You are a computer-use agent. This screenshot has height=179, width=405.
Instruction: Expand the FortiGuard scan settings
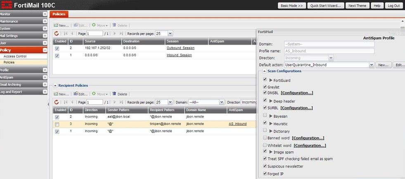[271, 80]
